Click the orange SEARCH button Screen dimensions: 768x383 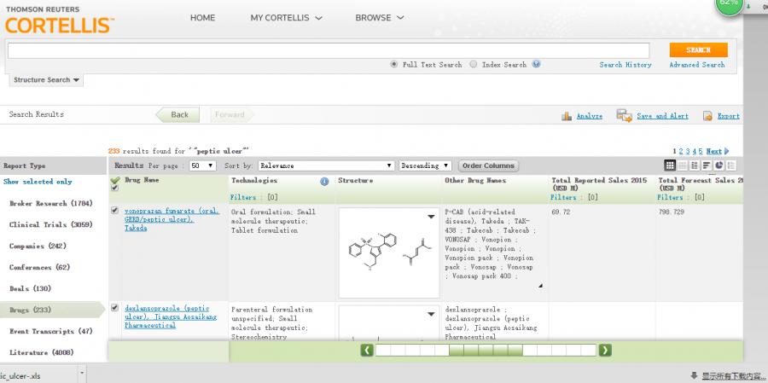(x=698, y=50)
